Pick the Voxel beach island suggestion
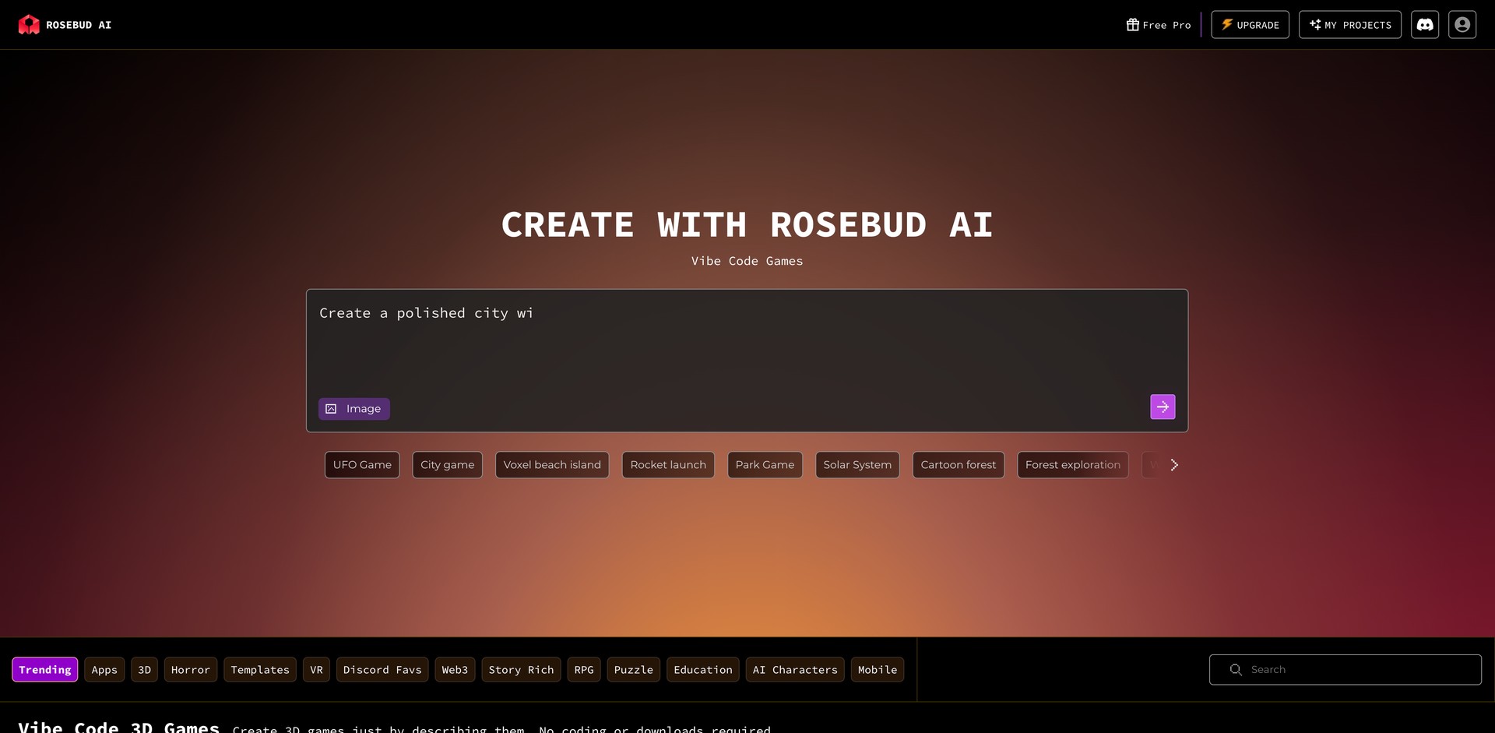Image resolution: width=1495 pixels, height=733 pixels. click(552, 465)
